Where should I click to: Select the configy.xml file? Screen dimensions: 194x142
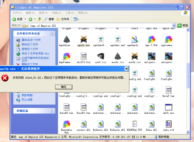click(x=135, y=92)
